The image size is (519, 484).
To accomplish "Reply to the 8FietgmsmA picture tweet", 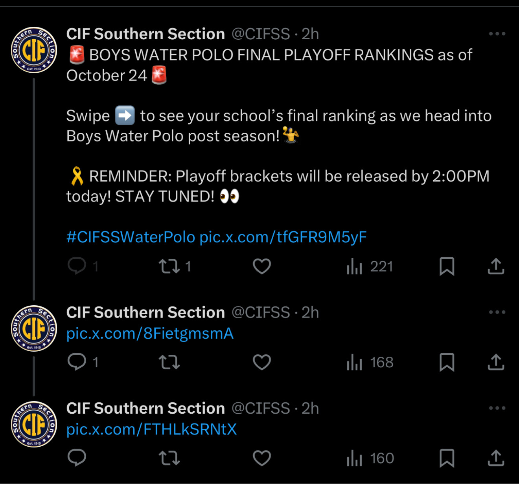I will click(77, 362).
